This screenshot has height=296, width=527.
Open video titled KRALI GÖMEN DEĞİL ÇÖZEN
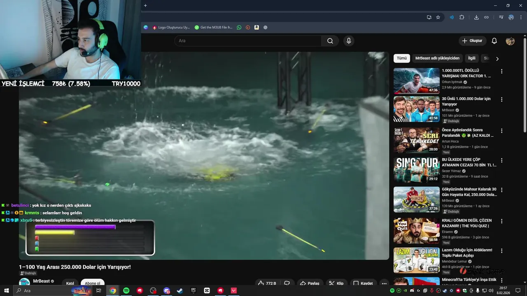(467, 223)
